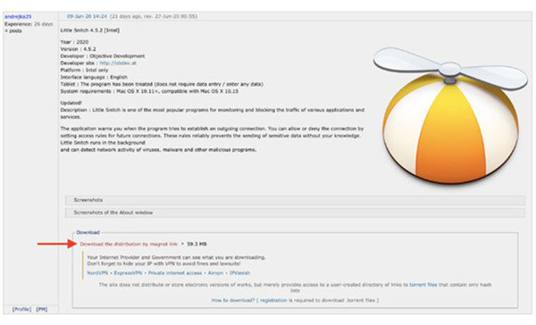Download the distribution by magnet link
Image resolution: width=536 pixels, height=325 pixels.
[129, 244]
